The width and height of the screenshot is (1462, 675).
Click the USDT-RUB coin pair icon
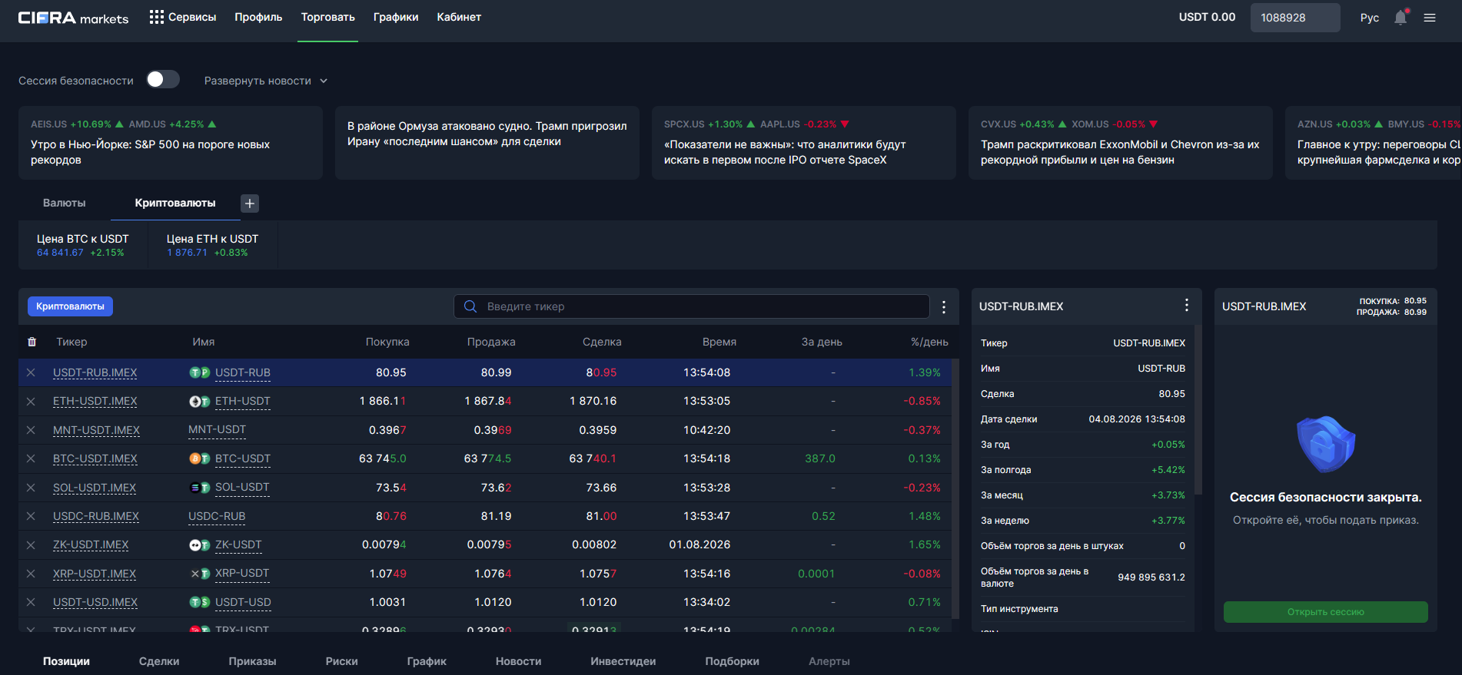tap(200, 372)
